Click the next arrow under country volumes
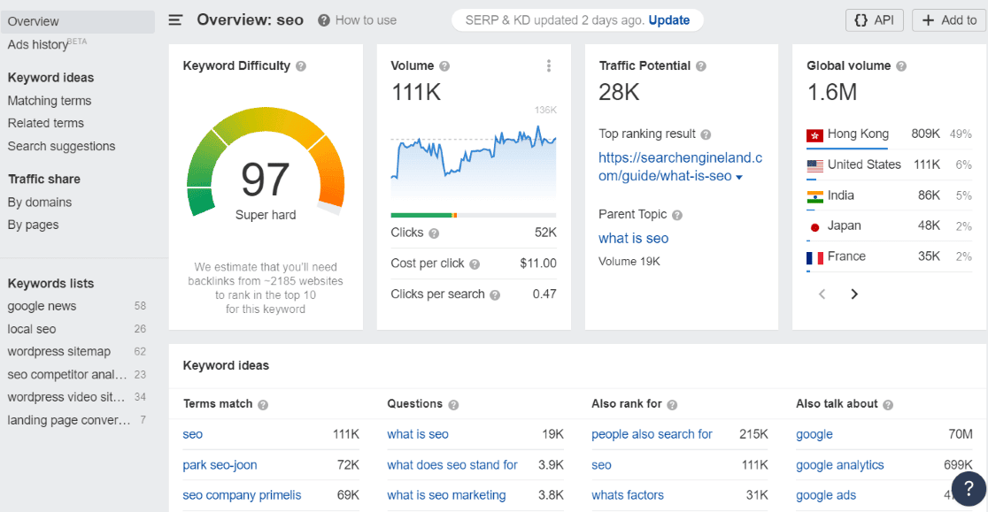 853,293
